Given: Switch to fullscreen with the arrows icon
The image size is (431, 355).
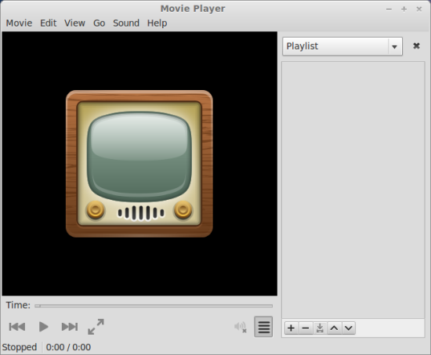Looking at the screenshot, I should pos(96,327).
